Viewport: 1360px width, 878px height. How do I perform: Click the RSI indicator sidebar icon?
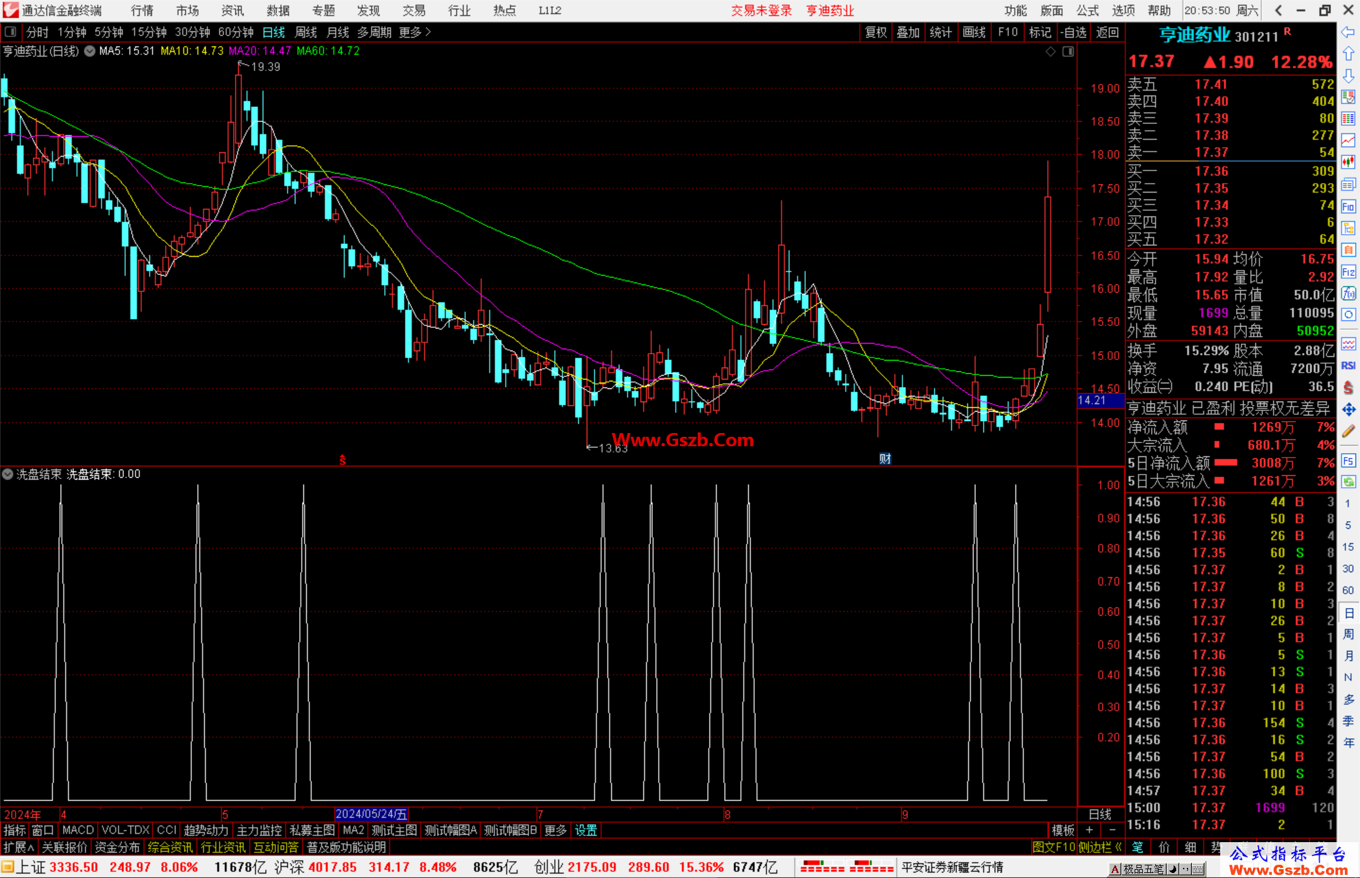coord(1348,366)
